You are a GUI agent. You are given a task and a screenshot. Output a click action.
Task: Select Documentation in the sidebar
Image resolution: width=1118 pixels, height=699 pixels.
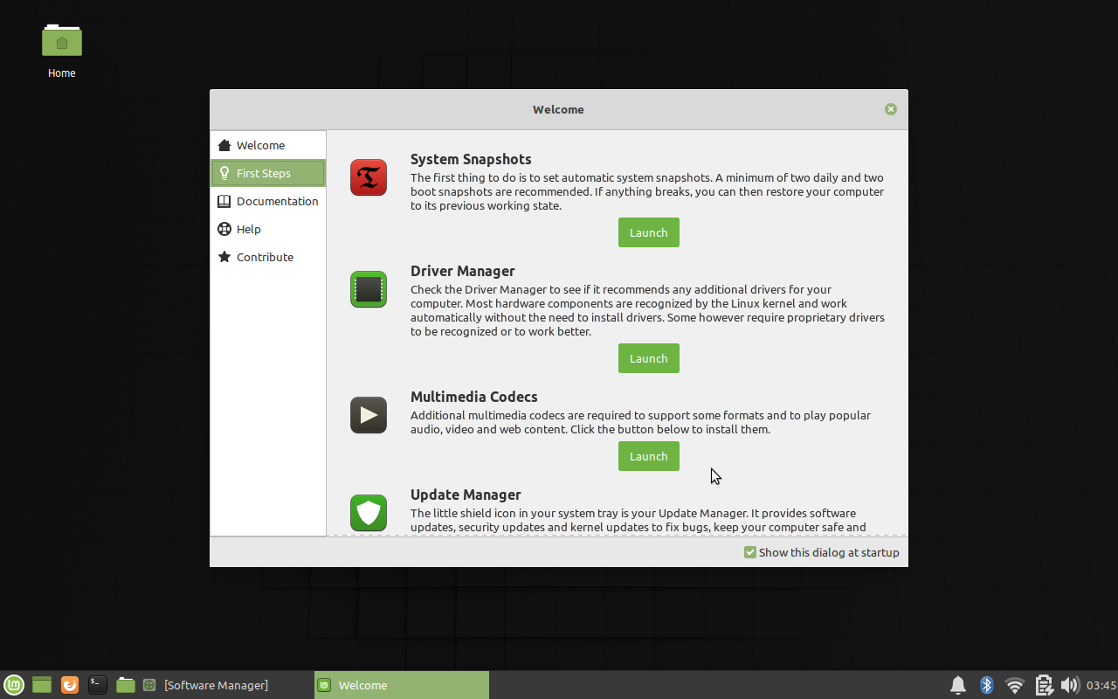[x=276, y=201]
